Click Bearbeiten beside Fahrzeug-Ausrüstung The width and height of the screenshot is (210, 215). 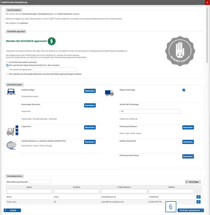tap(188, 156)
